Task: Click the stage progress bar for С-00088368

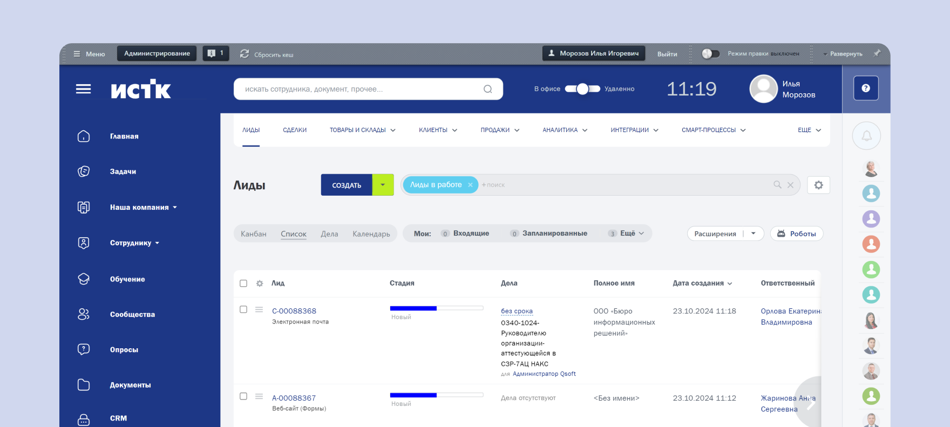Action: (x=436, y=308)
